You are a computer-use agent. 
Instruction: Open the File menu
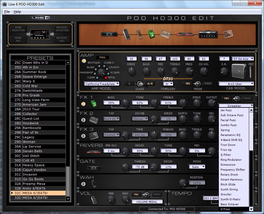pos(7,12)
